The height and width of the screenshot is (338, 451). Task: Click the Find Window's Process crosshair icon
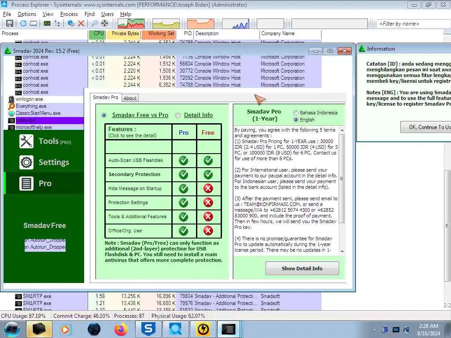105,24
